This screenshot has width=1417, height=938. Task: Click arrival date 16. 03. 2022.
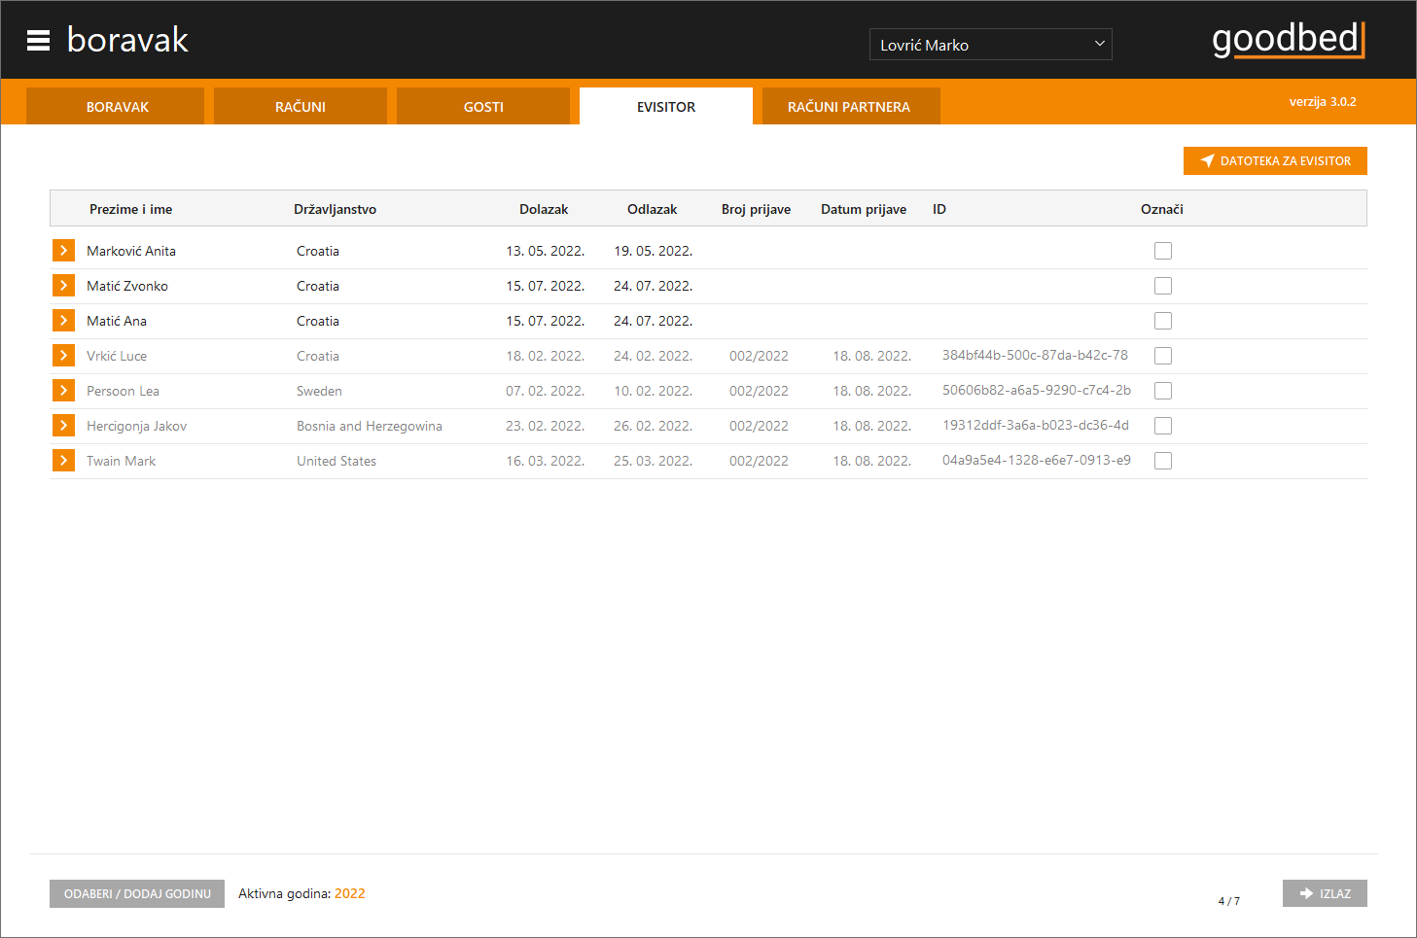545,461
